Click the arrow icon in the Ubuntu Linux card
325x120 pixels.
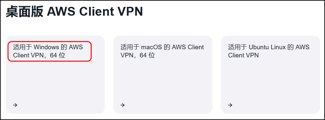coord(230,105)
